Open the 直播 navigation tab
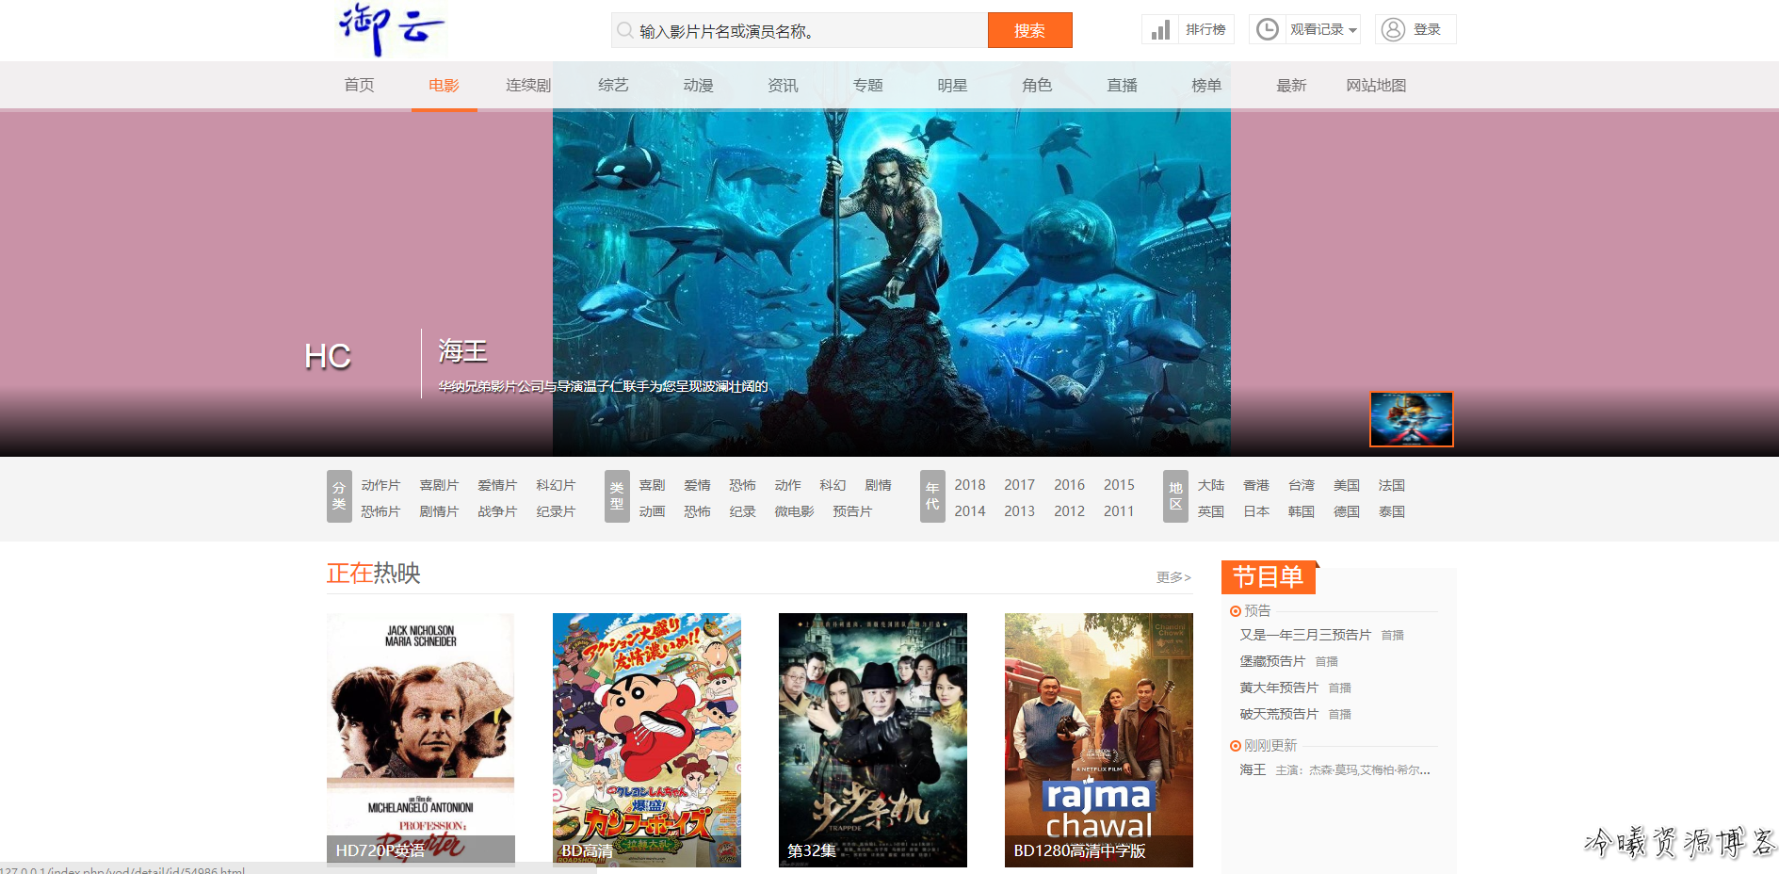This screenshot has height=874, width=1779. coord(1122,85)
